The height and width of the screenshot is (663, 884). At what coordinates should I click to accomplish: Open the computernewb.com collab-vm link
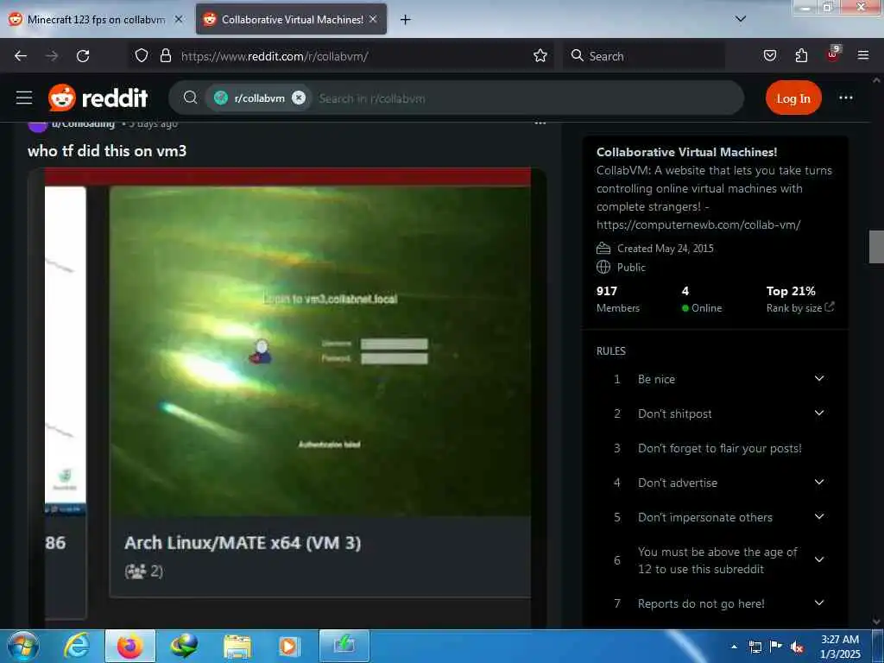coord(698,224)
